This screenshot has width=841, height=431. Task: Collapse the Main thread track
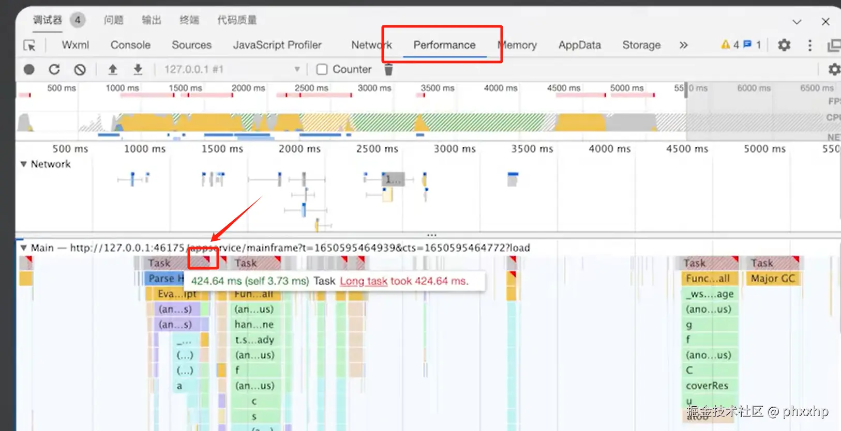coord(23,248)
